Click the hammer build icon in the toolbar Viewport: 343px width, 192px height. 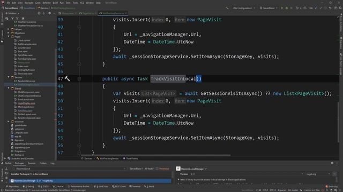coord(227,8)
